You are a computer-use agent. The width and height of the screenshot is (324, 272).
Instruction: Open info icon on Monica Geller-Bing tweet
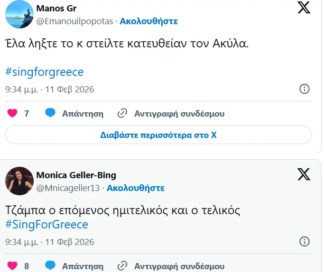(305, 242)
